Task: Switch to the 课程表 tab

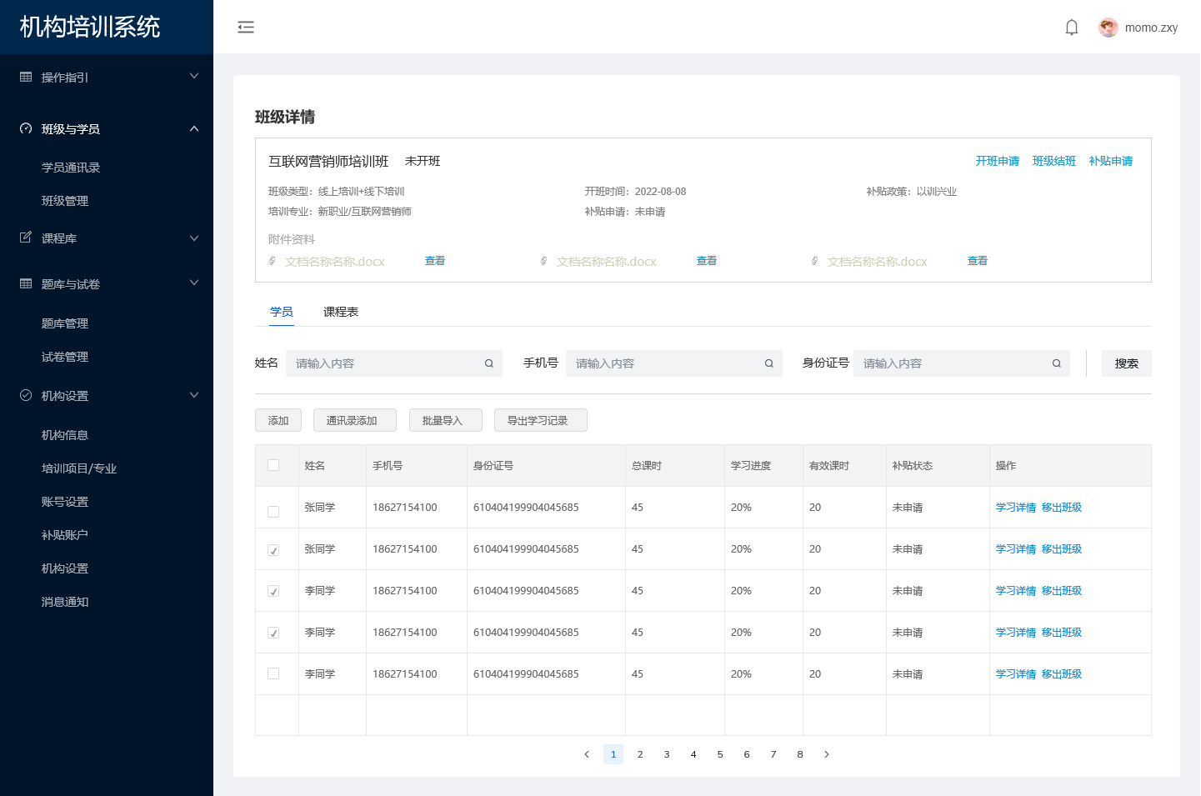Action: pos(341,312)
